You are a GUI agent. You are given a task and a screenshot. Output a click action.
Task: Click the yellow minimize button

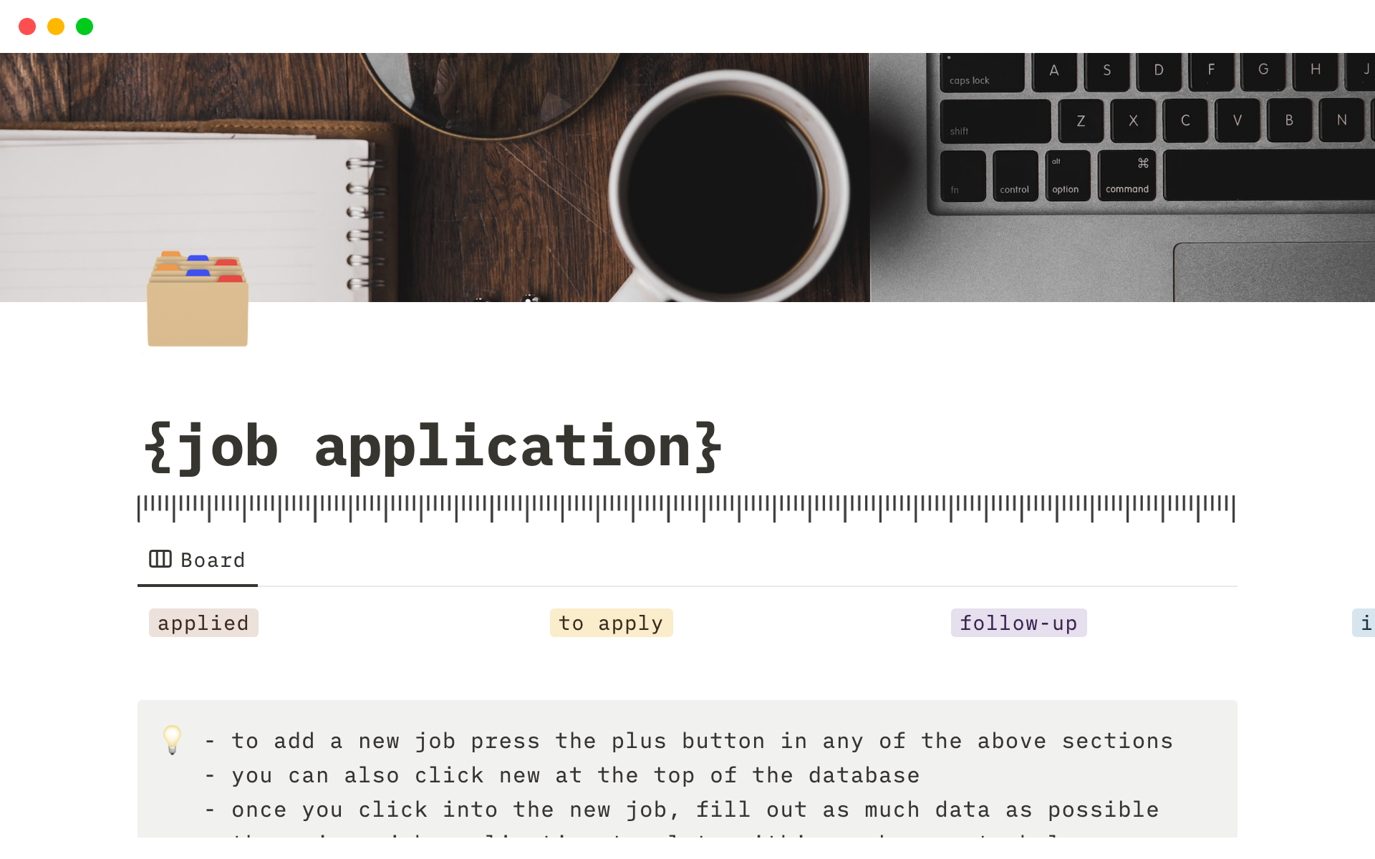pyautogui.click(x=55, y=26)
